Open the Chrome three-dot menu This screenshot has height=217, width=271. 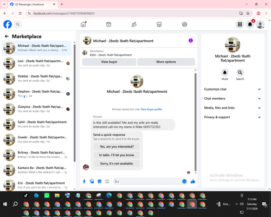point(266,14)
